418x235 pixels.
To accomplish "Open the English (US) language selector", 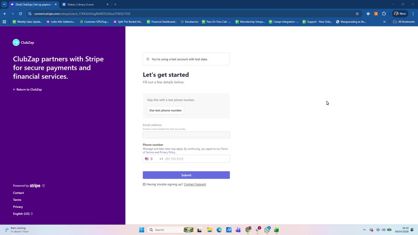I will [23, 214].
